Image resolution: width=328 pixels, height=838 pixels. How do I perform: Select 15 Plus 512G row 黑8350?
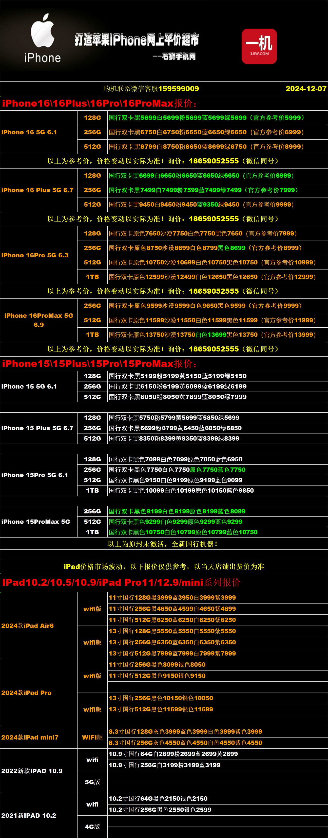click(x=217, y=439)
